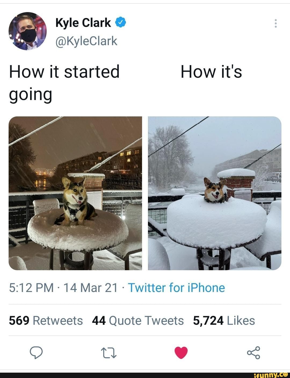290x378 pixels.
Task: Click the Kyle Clark display name
Action: point(83,23)
